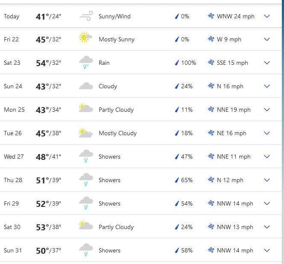284x264 pixels.
Task: Click the raindrop precipitation icon beside 100%
Action: (177, 63)
